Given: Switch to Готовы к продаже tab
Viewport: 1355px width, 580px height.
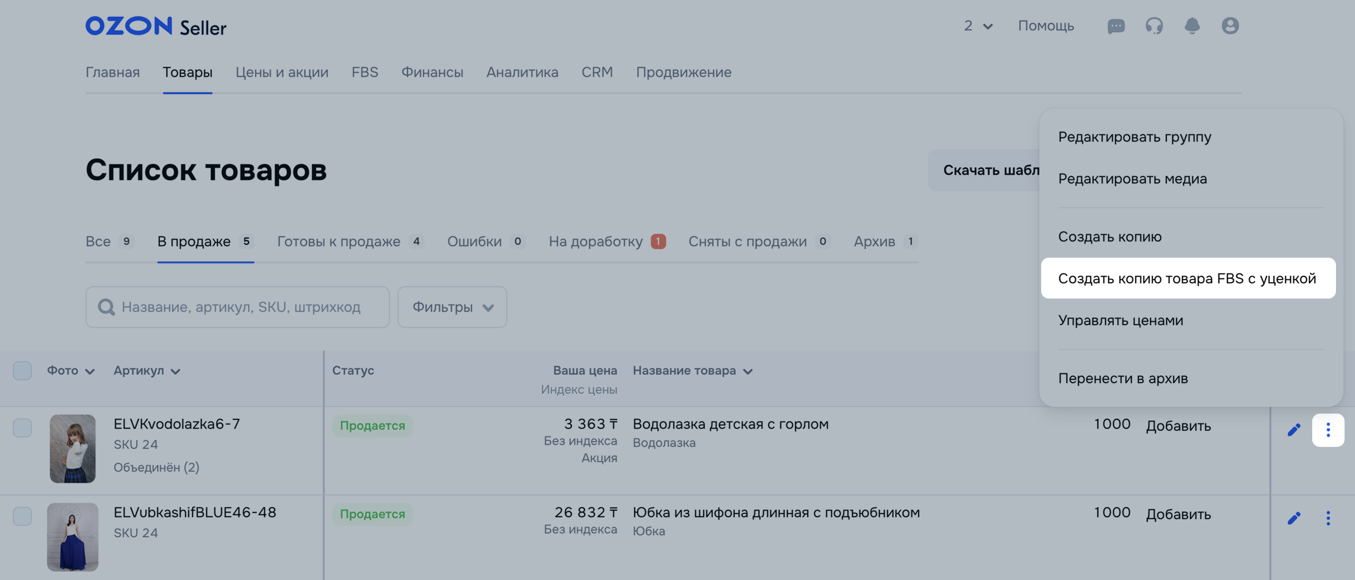Looking at the screenshot, I should 350,242.
